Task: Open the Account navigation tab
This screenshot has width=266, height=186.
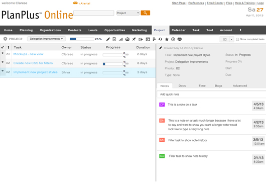Action: pyautogui.click(x=226, y=30)
